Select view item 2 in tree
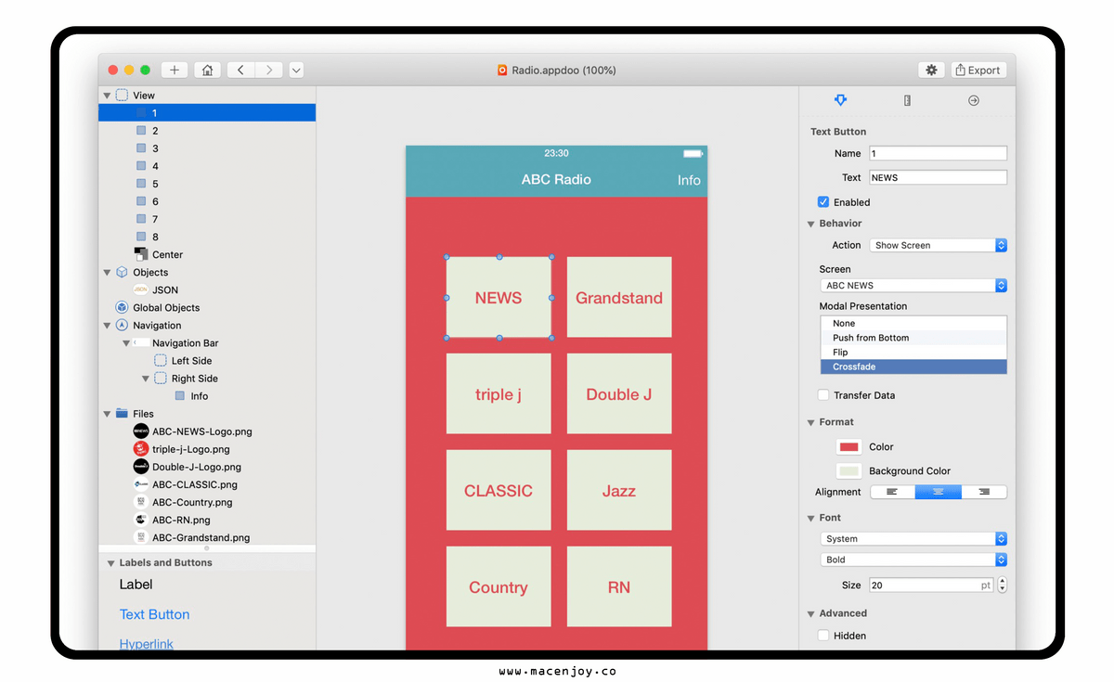Screen dimensions: 1114x682 155,131
